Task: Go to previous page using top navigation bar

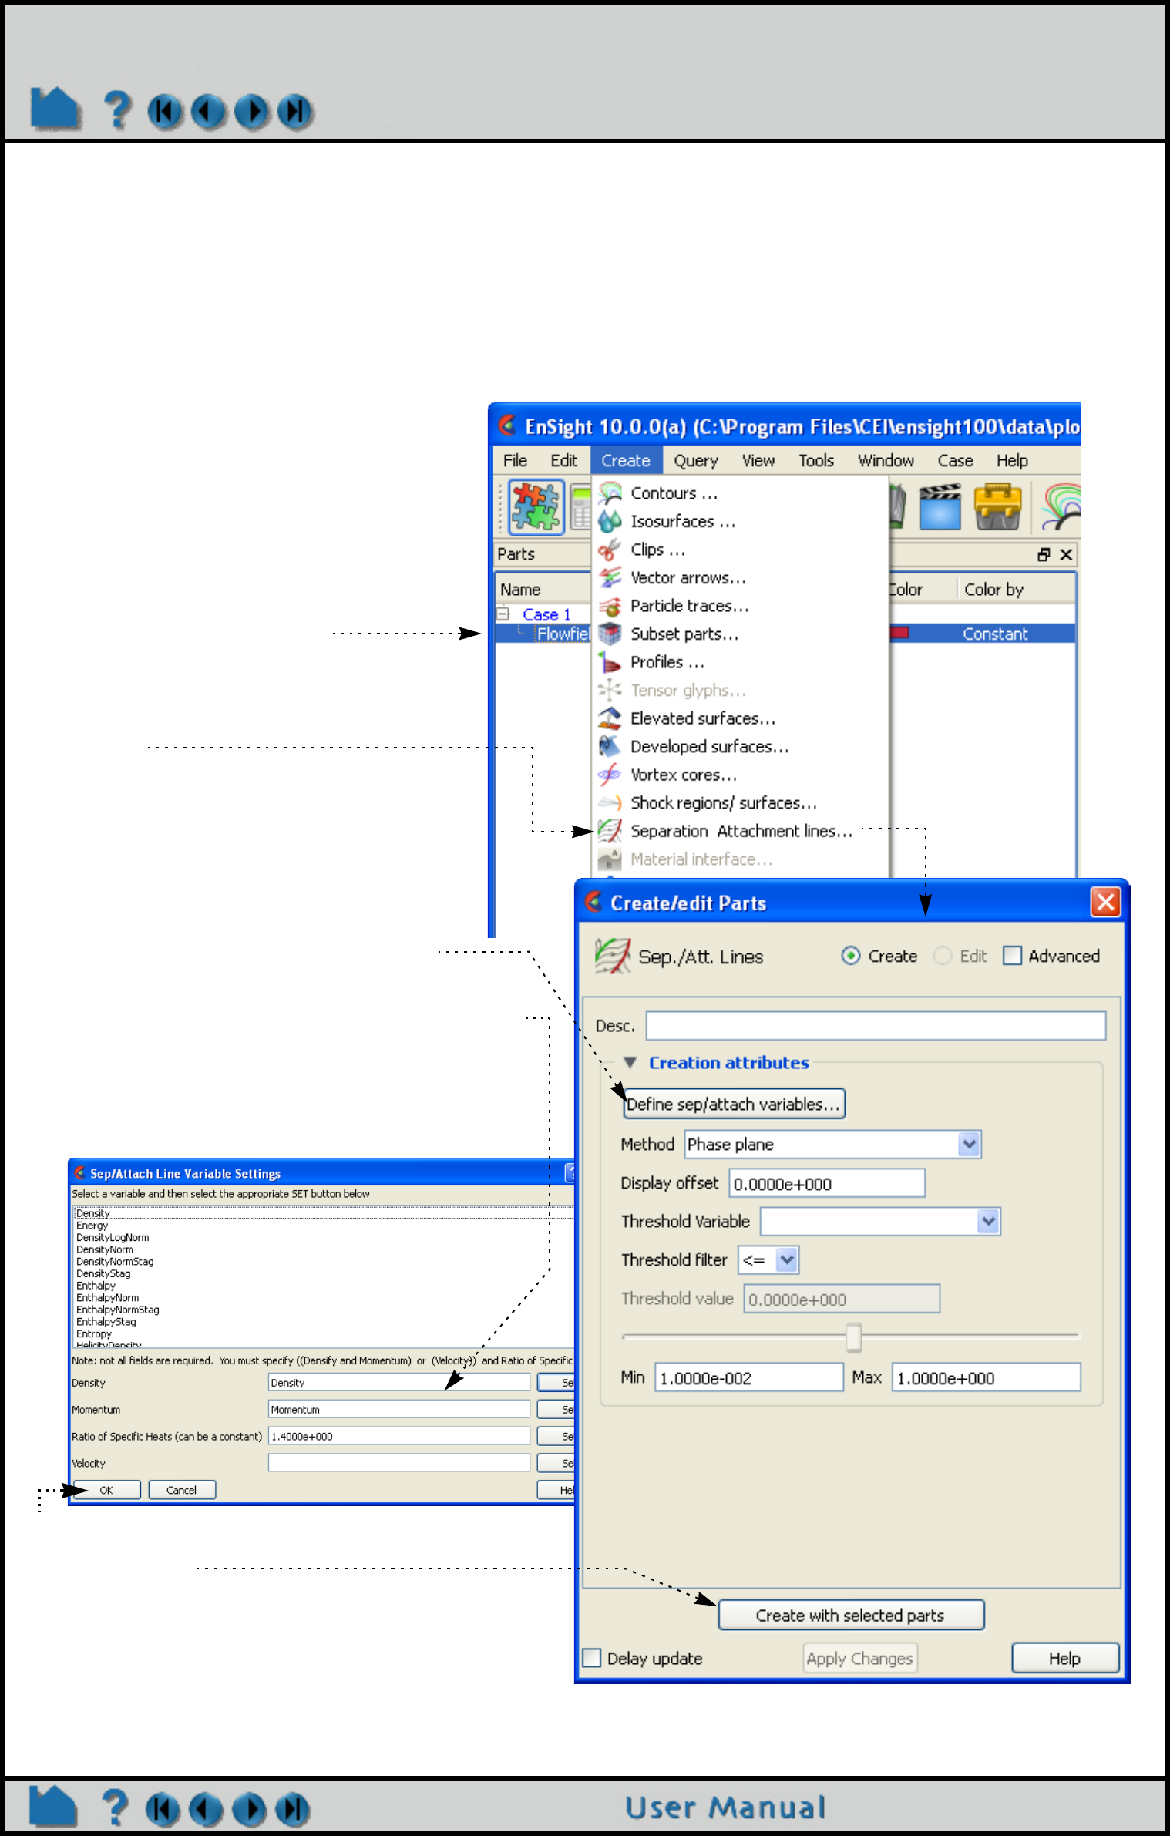Action: 208,112
